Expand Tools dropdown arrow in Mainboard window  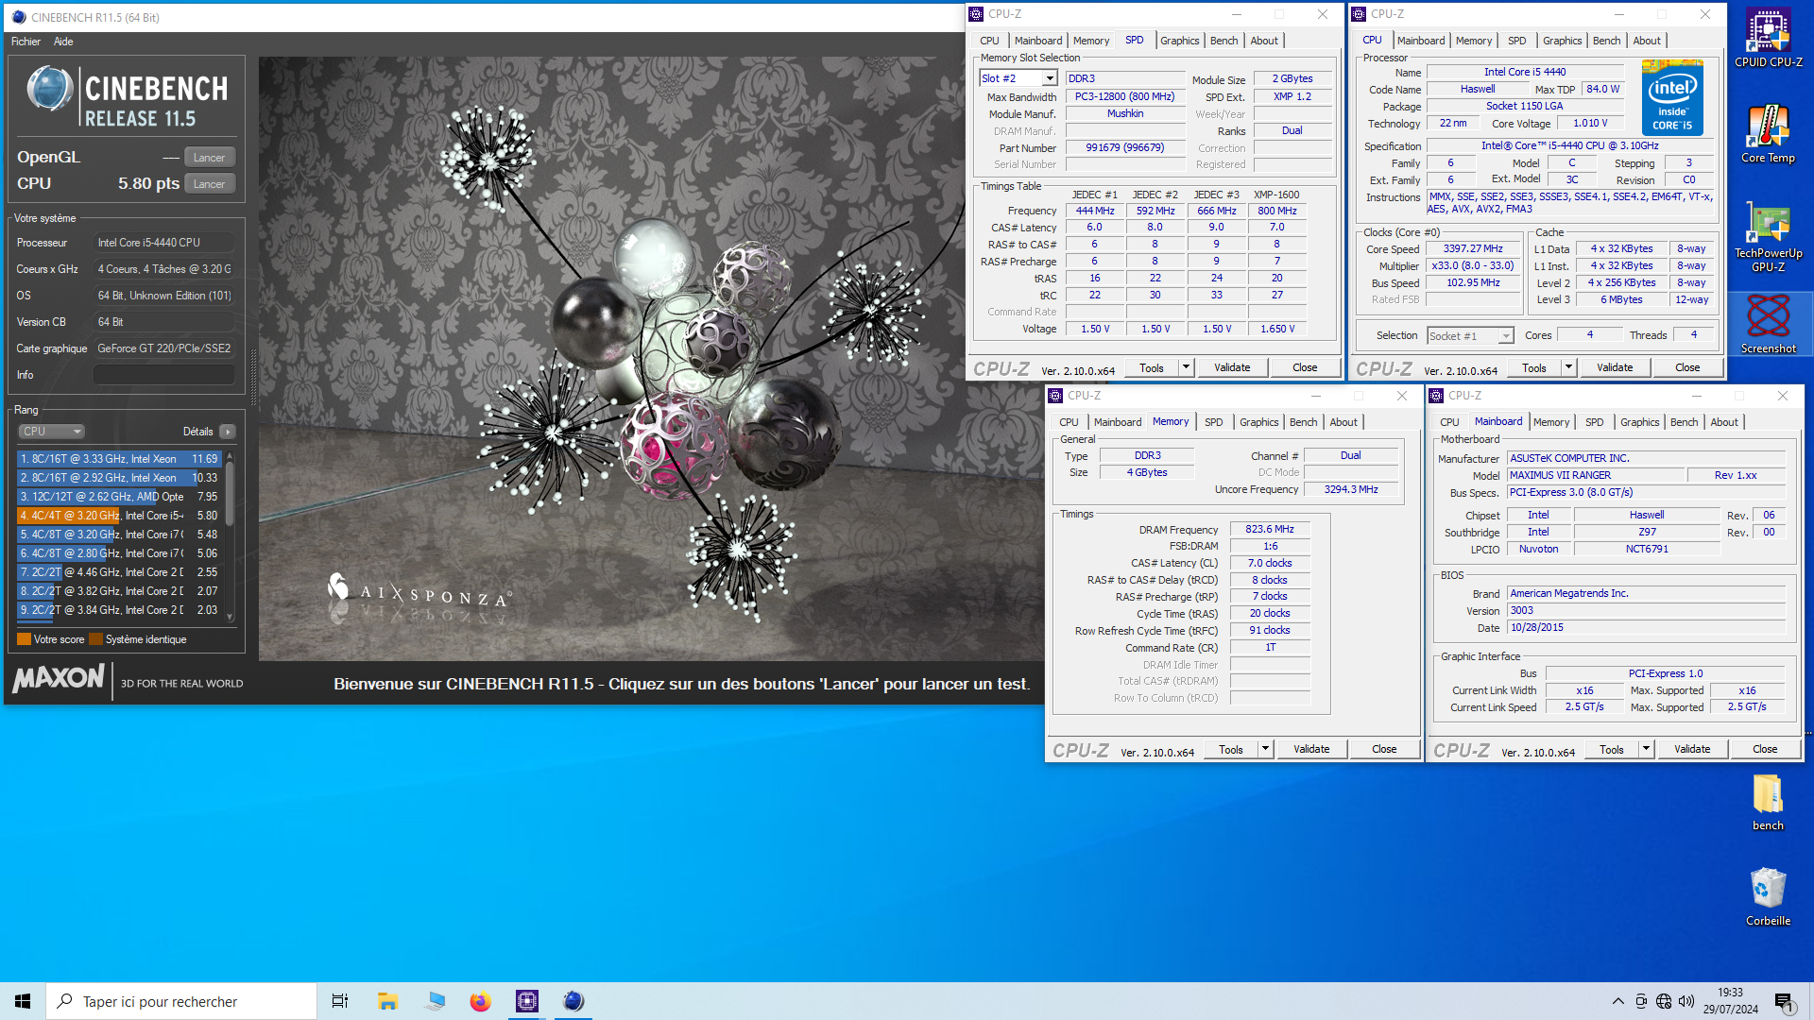[x=1647, y=749]
